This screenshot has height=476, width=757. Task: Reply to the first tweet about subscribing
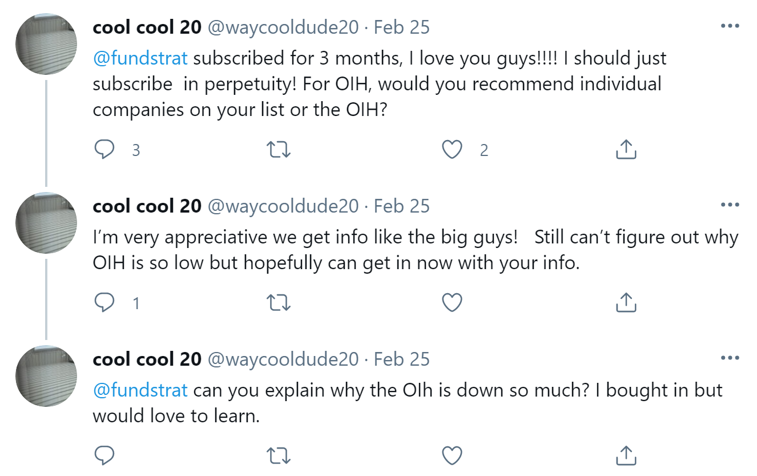pos(104,150)
